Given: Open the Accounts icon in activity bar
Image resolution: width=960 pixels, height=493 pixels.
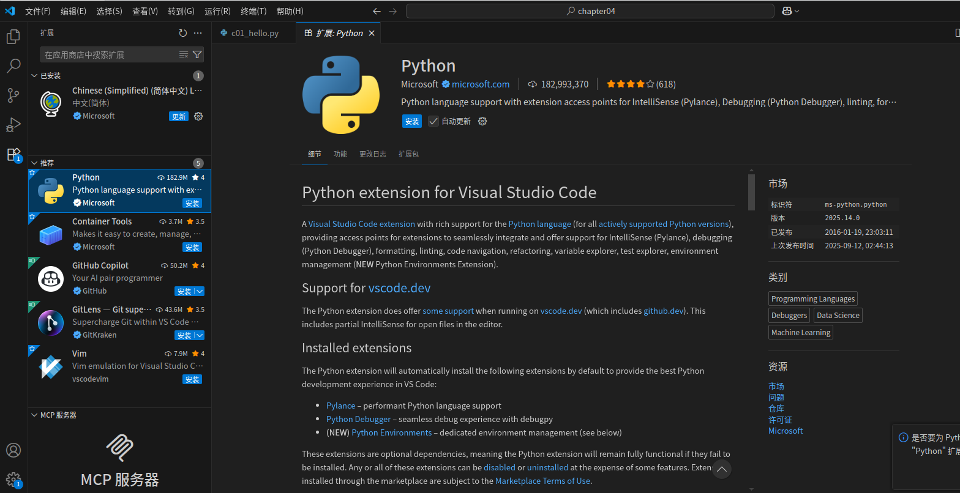Looking at the screenshot, I should 13,450.
